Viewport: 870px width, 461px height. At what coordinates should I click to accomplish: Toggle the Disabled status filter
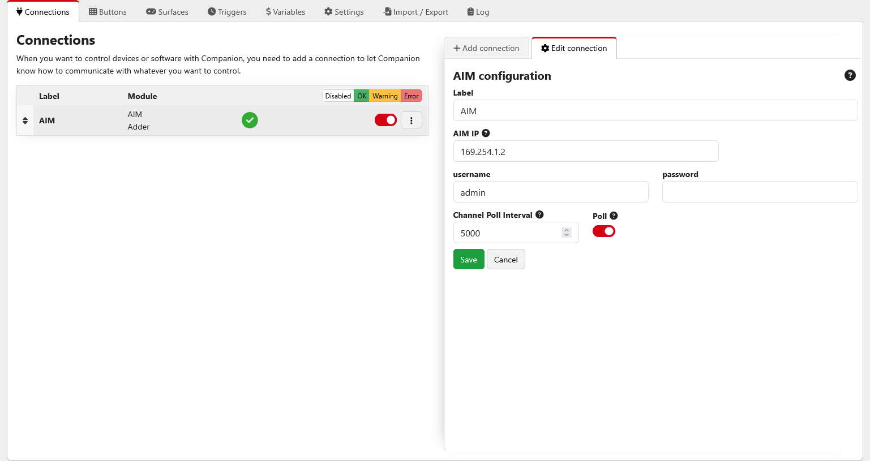pos(338,96)
